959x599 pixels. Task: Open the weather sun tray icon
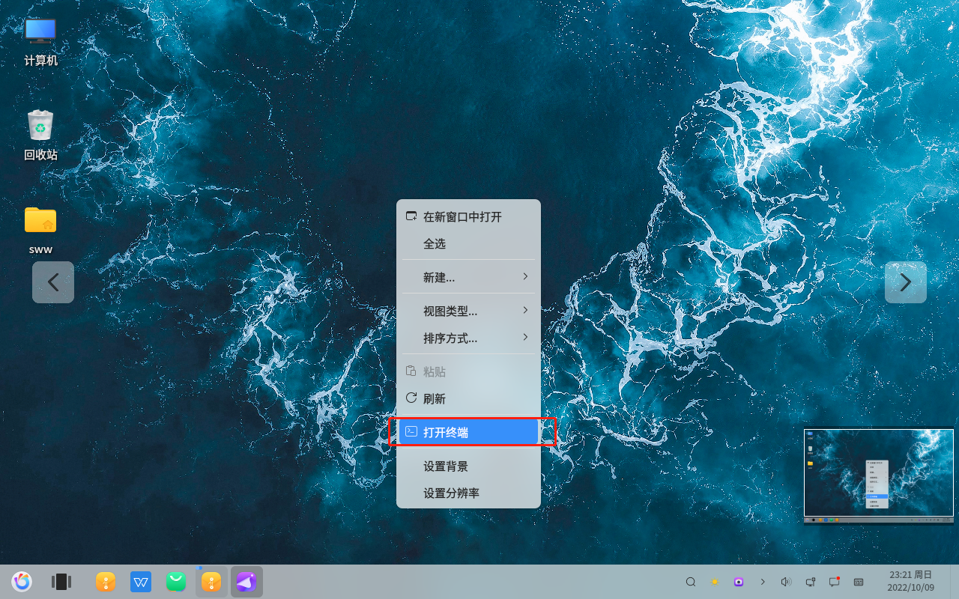pos(715,582)
